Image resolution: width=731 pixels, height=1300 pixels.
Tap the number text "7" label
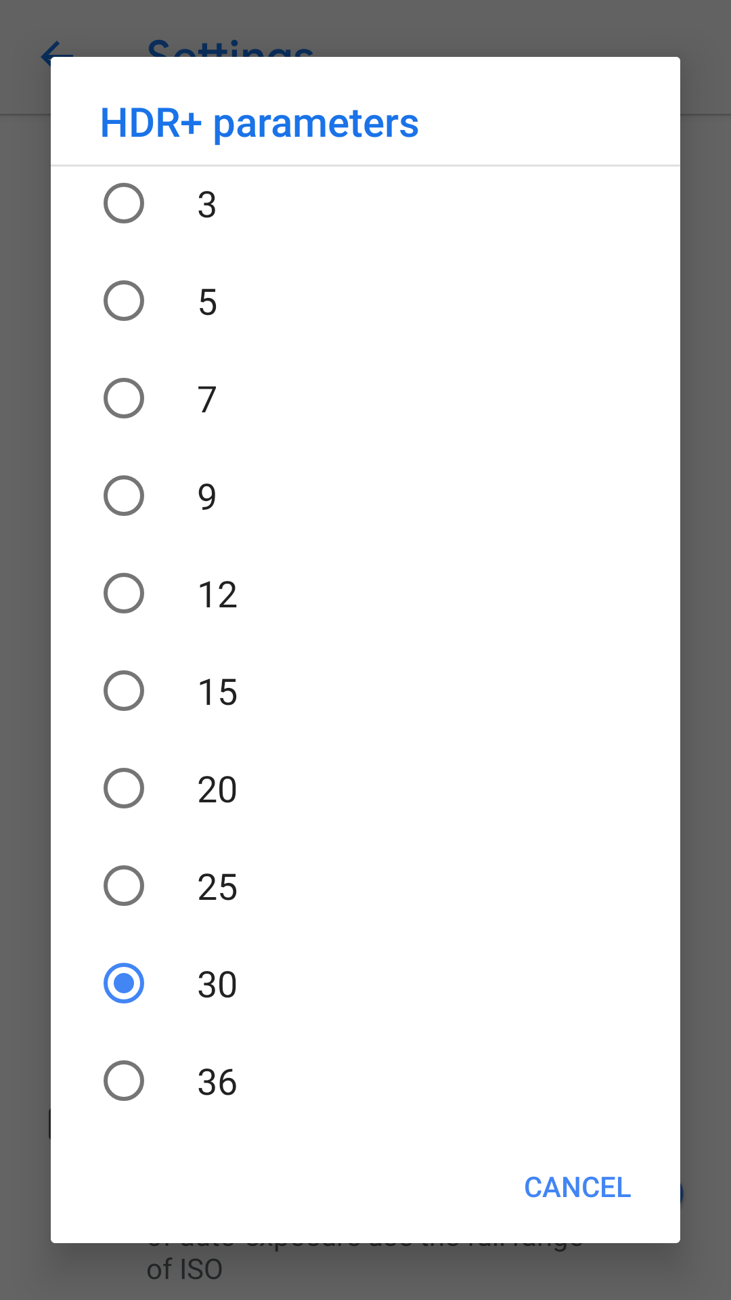point(207,399)
